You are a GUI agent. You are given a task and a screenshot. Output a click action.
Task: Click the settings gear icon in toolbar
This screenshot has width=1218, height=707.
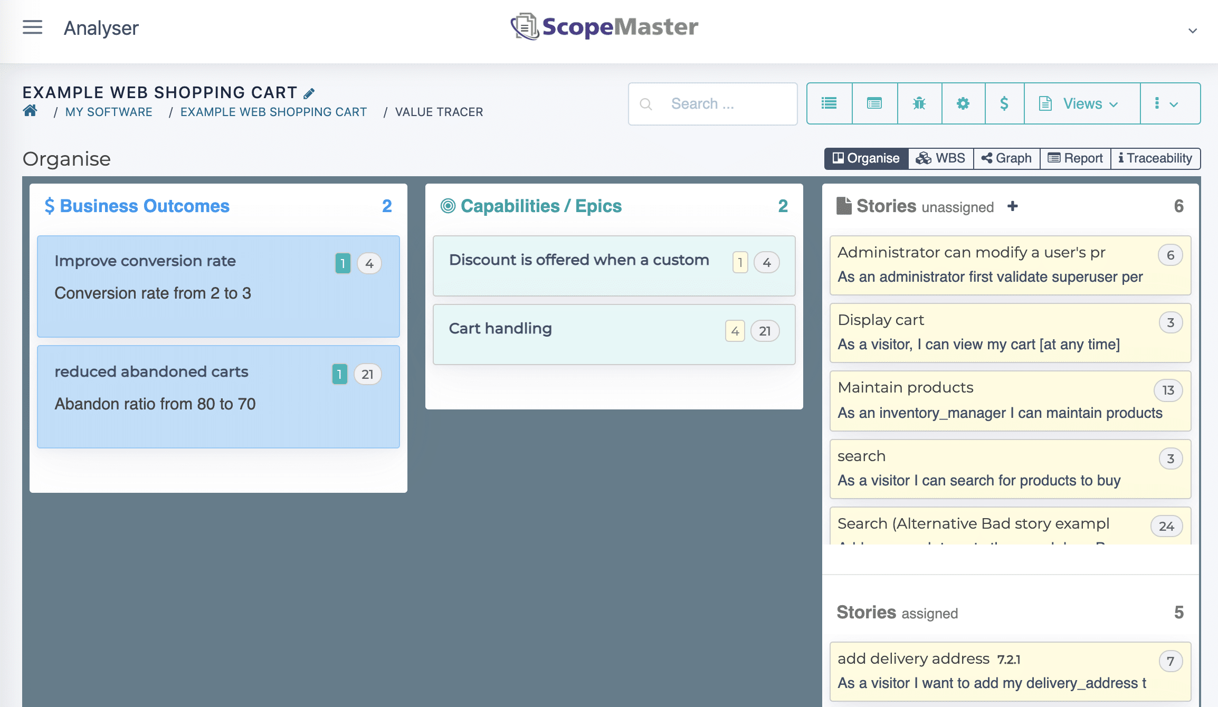point(963,103)
